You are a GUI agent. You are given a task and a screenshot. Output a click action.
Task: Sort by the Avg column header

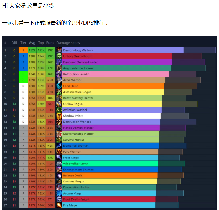tap(32, 43)
